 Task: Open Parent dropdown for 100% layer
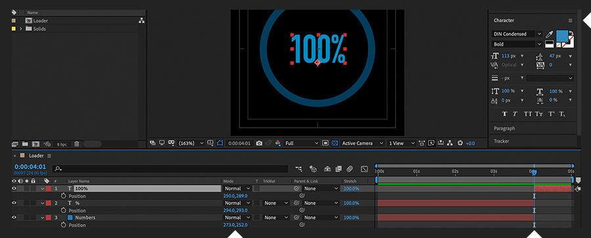pyautogui.click(x=320, y=189)
